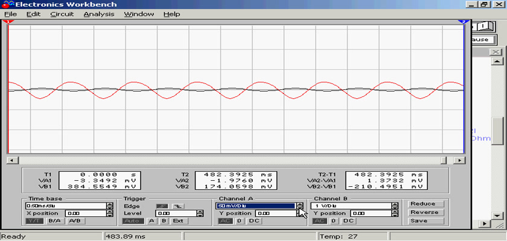The width and height of the screenshot is (507, 241).
Task: Adjust the Channel B scale stepper arrows
Action: pyautogui.click(x=395, y=206)
